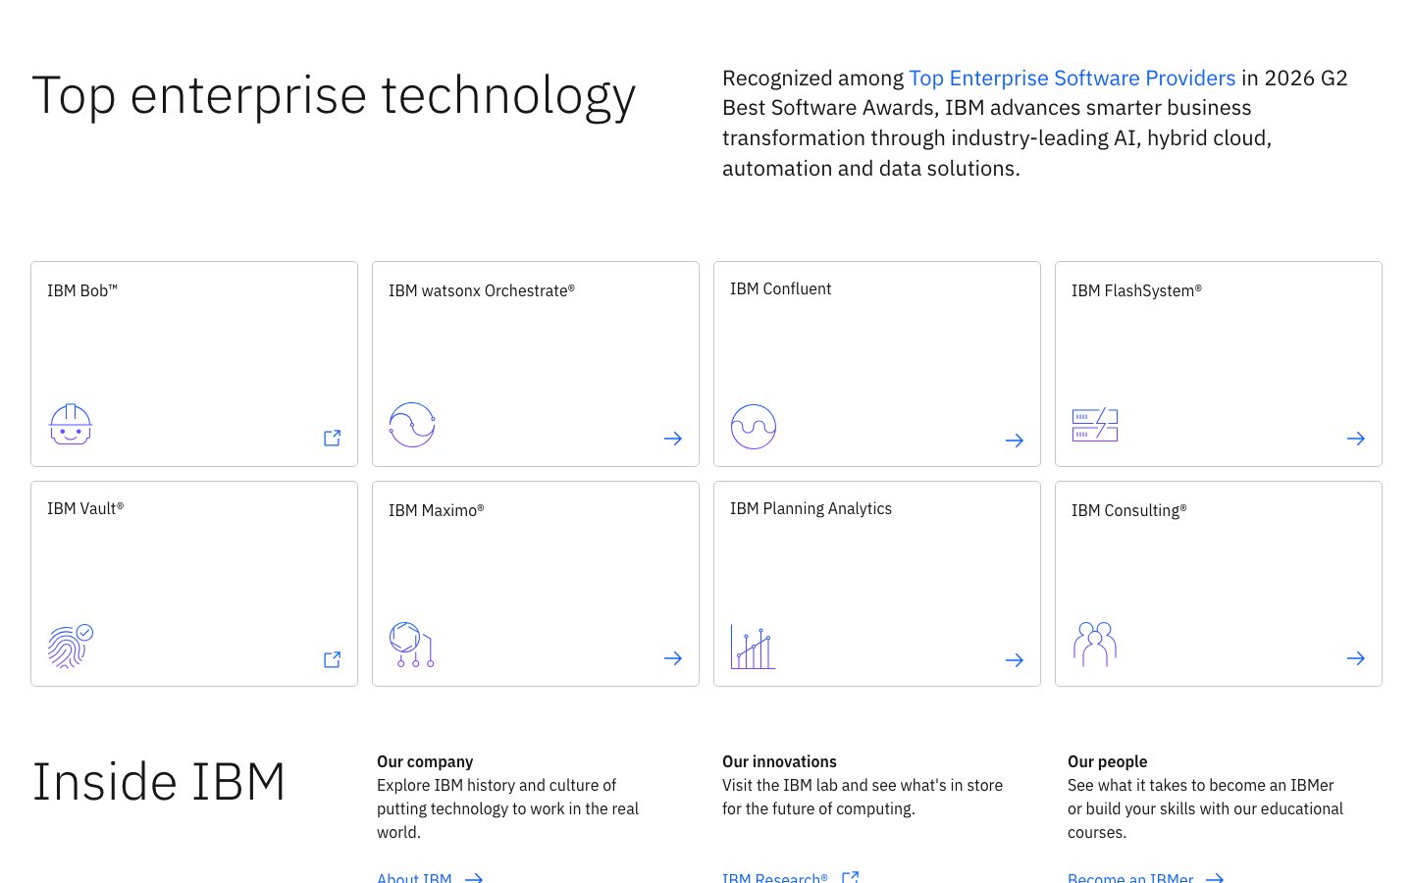Click the external link icon beside IBM Research

[x=851, y=877]
